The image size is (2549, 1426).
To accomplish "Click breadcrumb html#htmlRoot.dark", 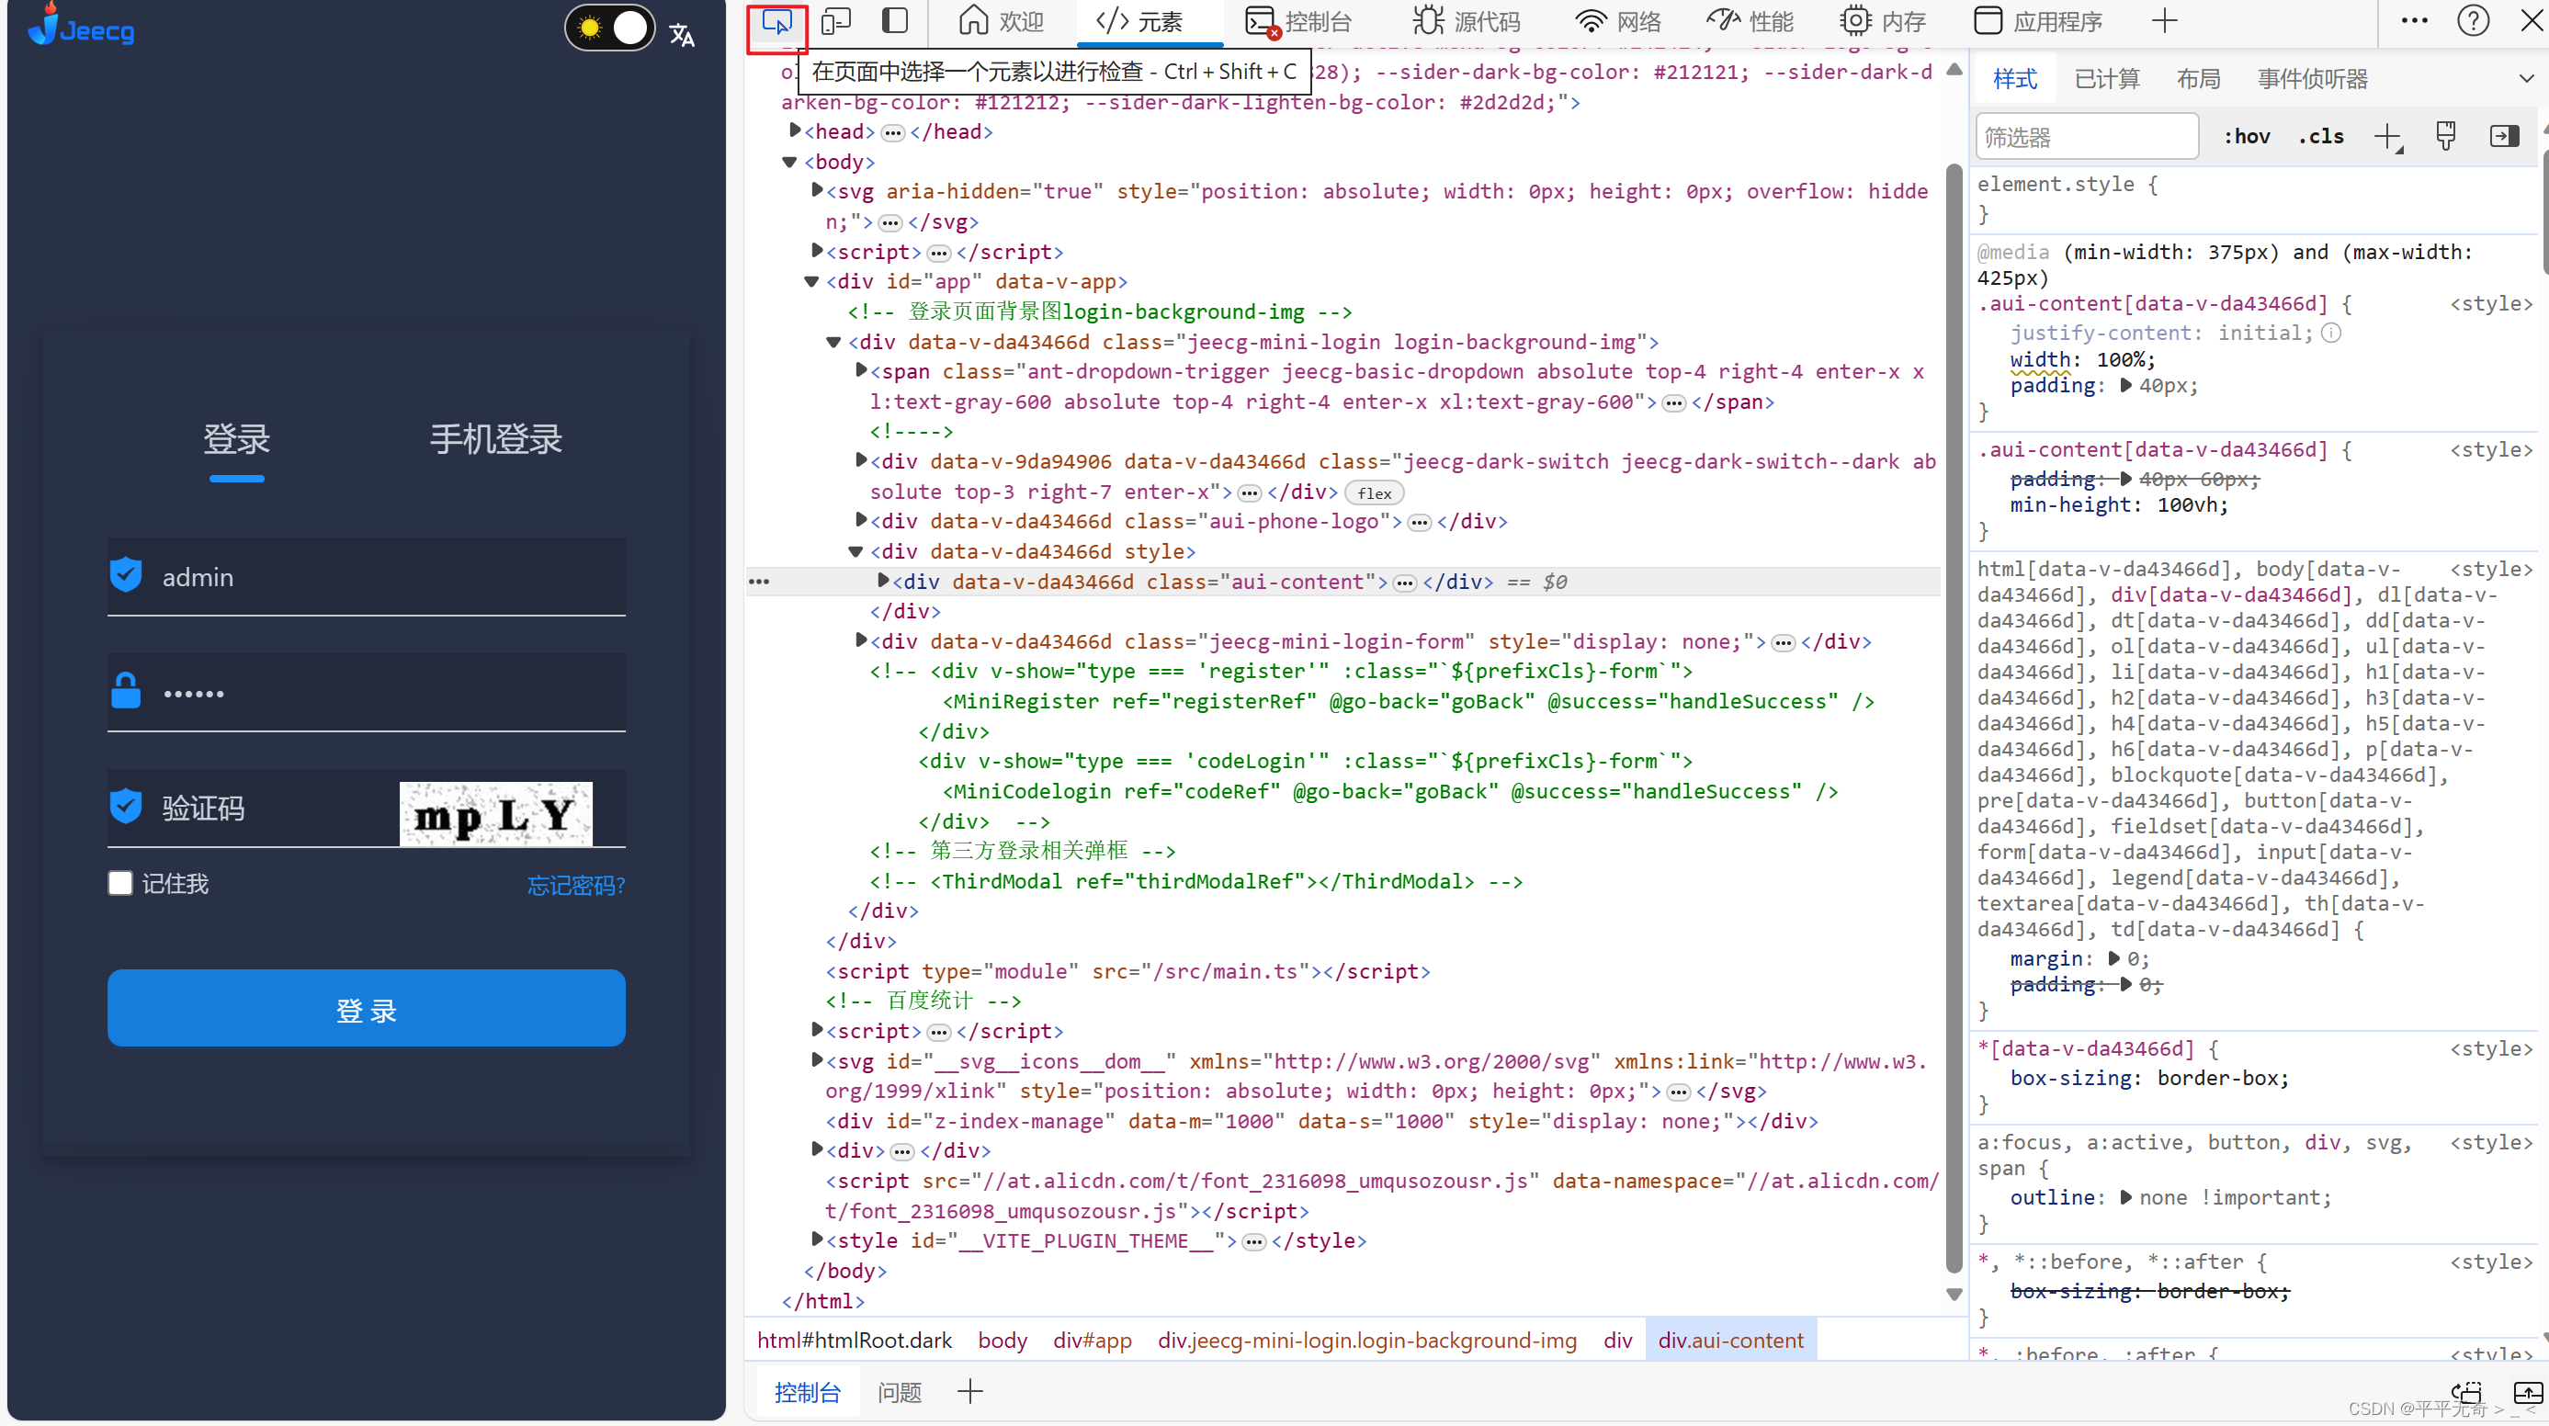I will point(854,1340).
